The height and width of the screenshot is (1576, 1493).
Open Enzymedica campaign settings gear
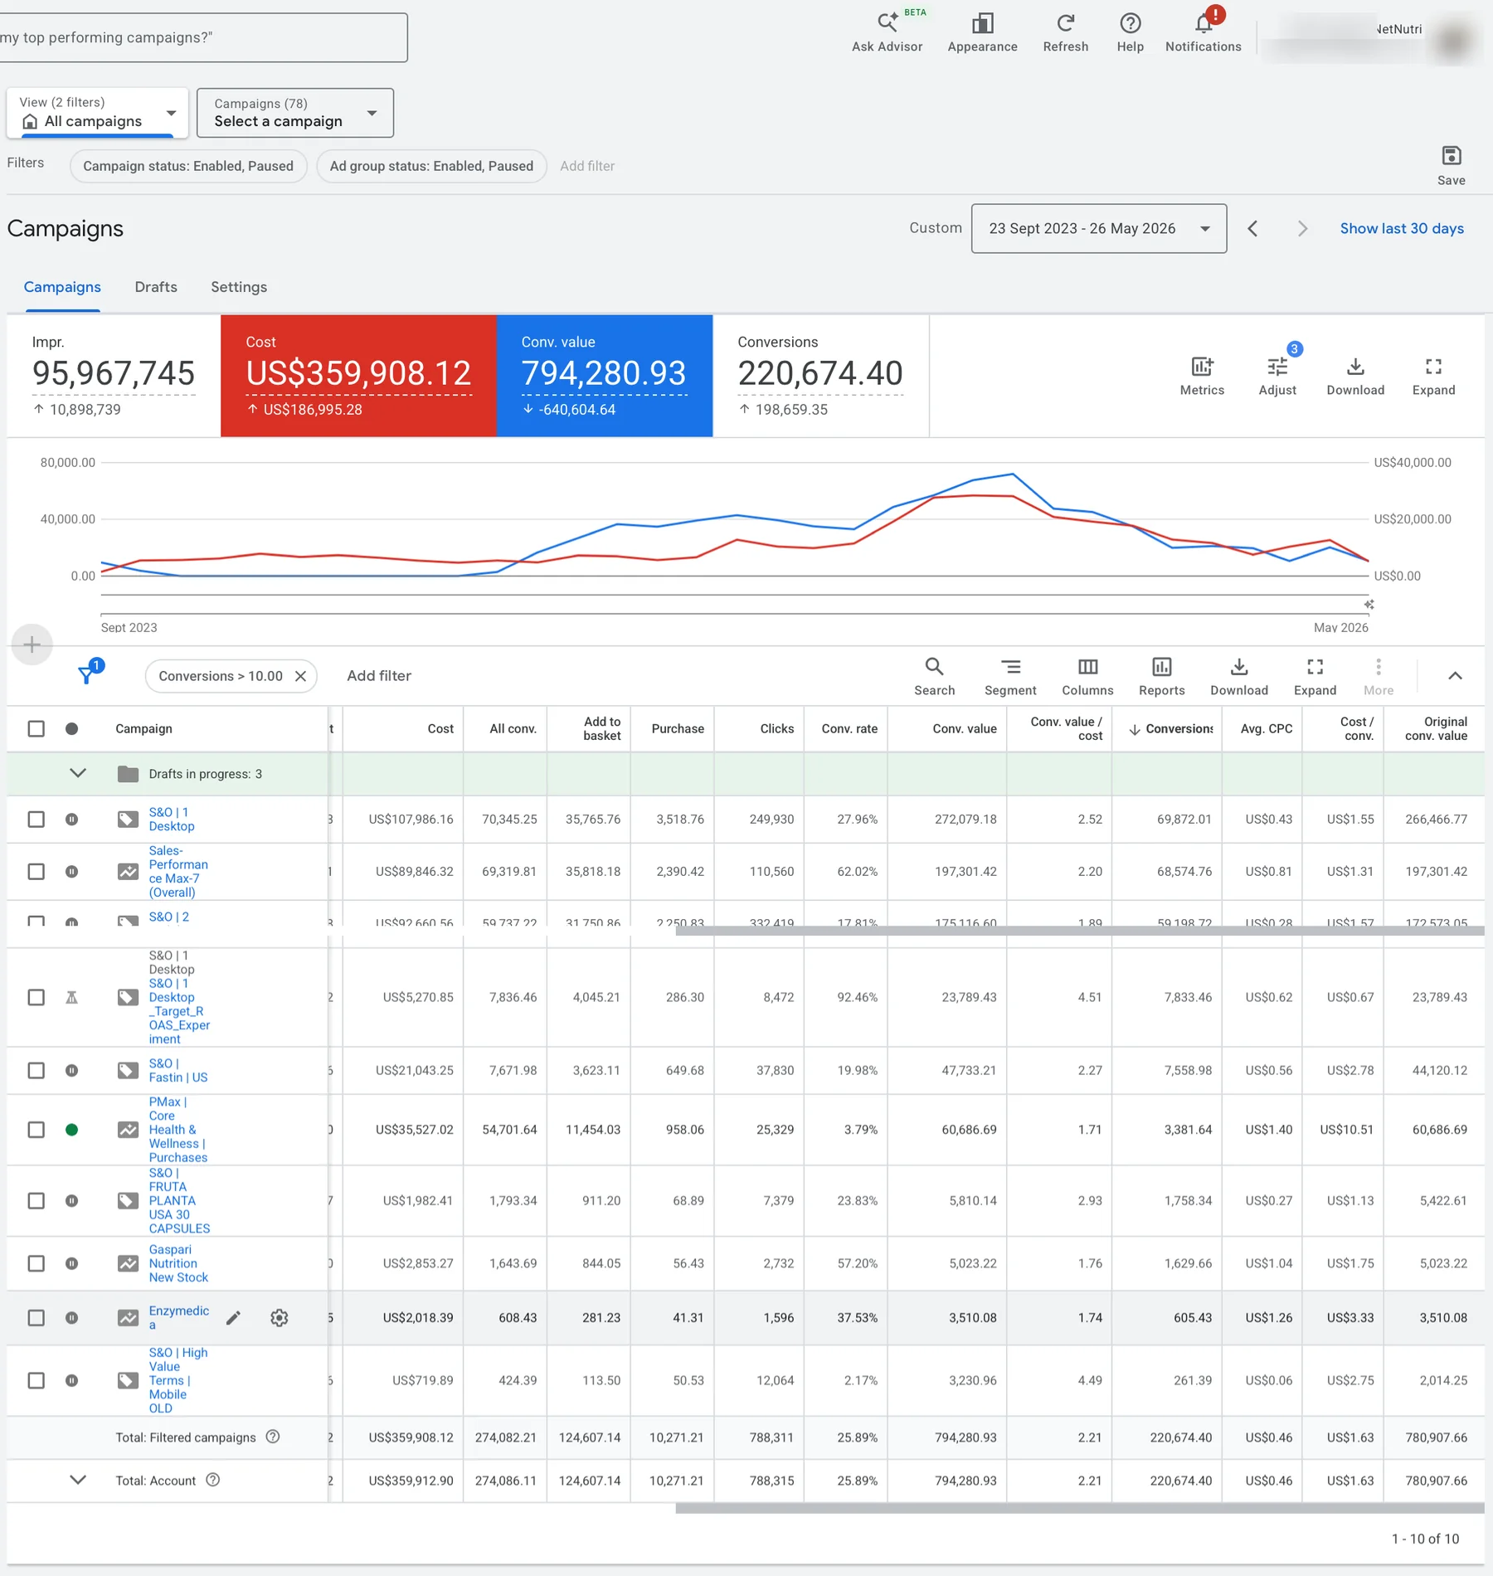(280, 1318)
